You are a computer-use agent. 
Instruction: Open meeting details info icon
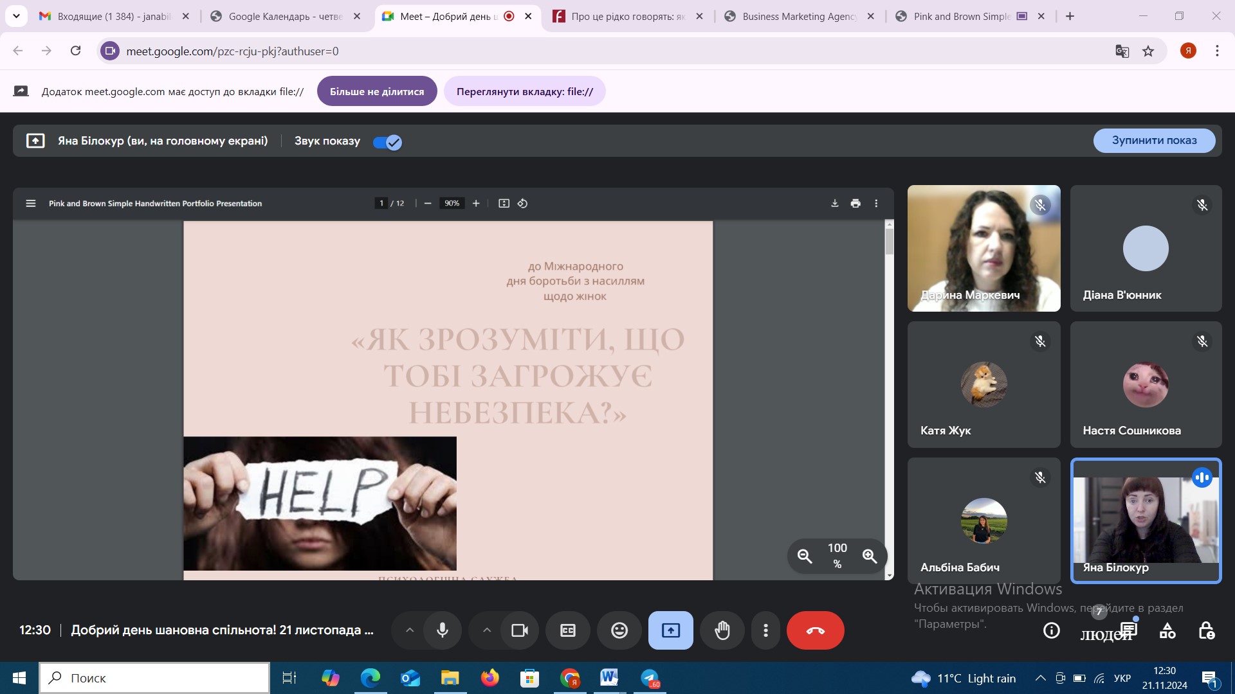coord(1051,631)
